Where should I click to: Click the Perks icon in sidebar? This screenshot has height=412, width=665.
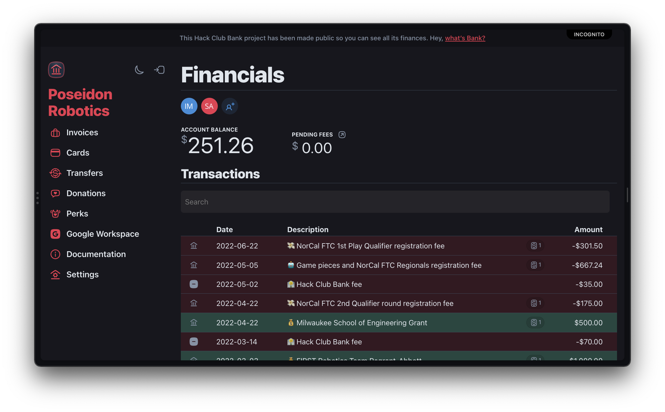pyautogui.click(x=55, y=214)
